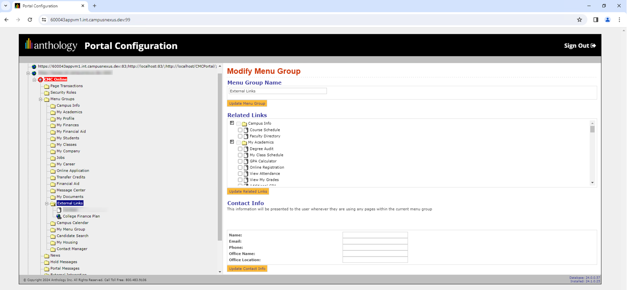Check the GPA Calculator checkbox

(240, 161)
